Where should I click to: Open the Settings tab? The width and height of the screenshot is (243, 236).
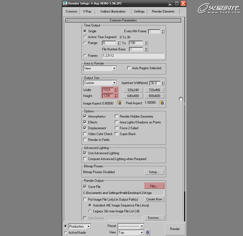(x=139, y=11)
